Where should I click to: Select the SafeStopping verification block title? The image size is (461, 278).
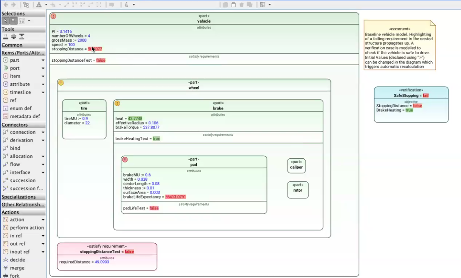point(408,95)
